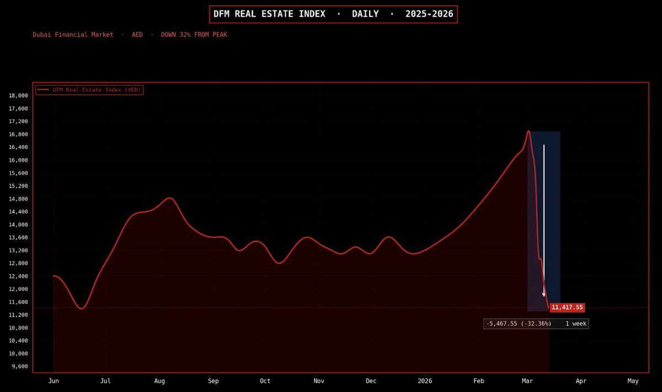The height and width of the screenshot is (392, 662).
Task: Click the DOWN 32% FROM PEAK text
Action: (x=194, y=34)
